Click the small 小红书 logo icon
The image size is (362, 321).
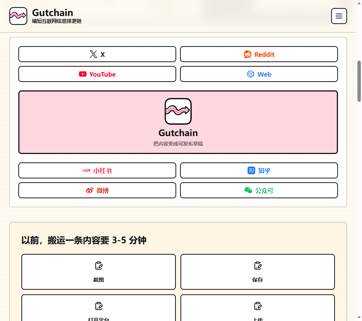pyautogui.click(x=87, y=170)
